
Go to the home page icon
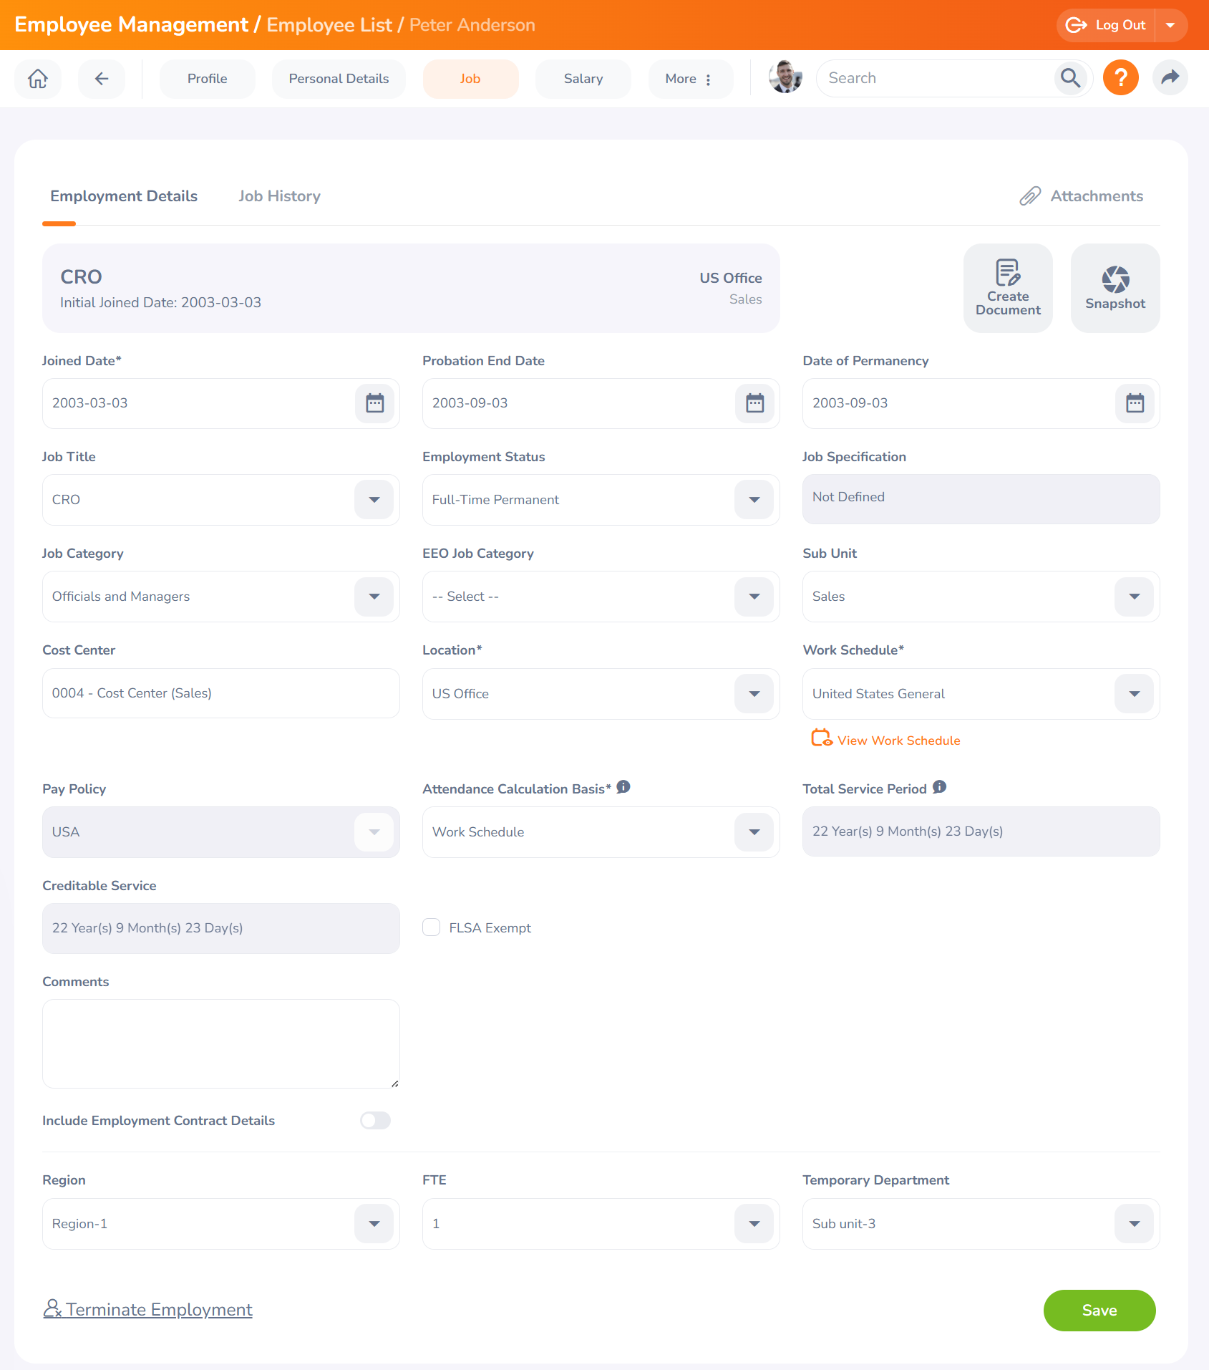(x=38, y=79)
